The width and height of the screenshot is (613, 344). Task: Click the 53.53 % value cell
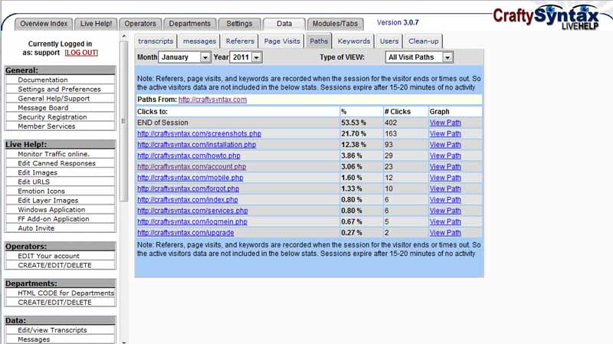tap(361, 123)
